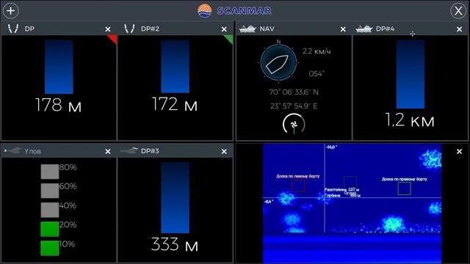Click the wind propeller gauge icon

point(294,124)
